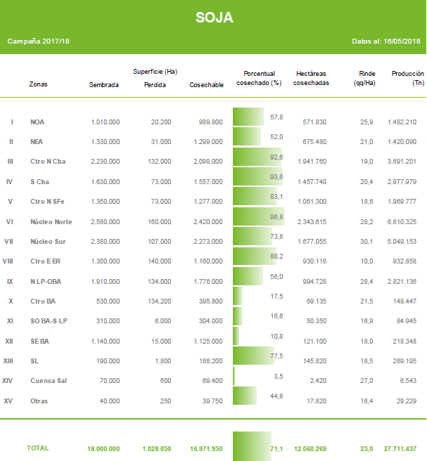Click the SOJA title heading

(215, 18)
